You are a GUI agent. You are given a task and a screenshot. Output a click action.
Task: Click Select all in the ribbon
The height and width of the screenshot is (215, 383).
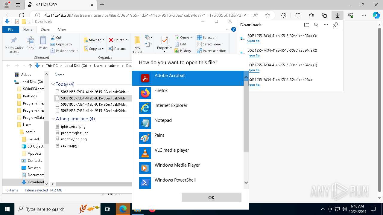[207, 38]
